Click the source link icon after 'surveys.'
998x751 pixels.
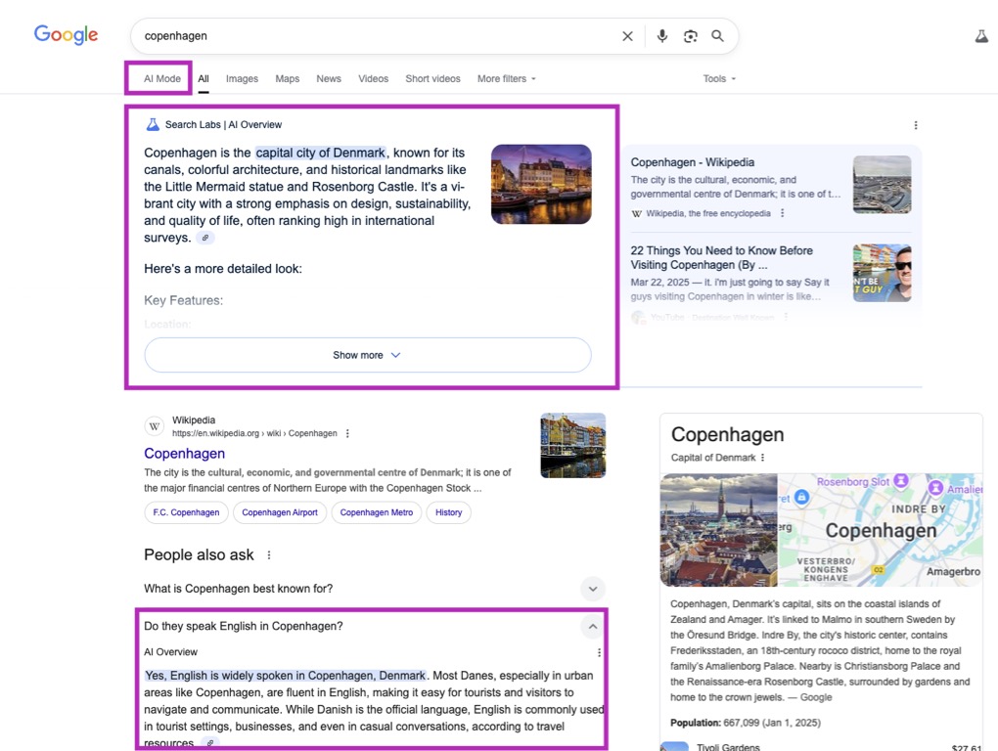tap(204, 238)
